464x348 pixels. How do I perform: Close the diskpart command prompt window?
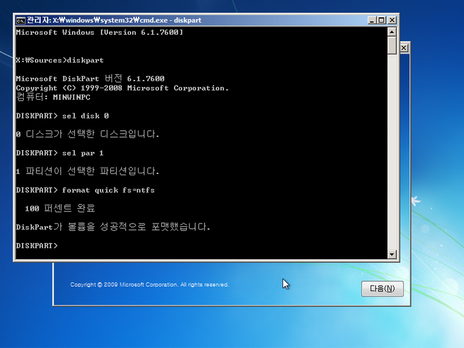pyautogui.click(x=392, y=20)
